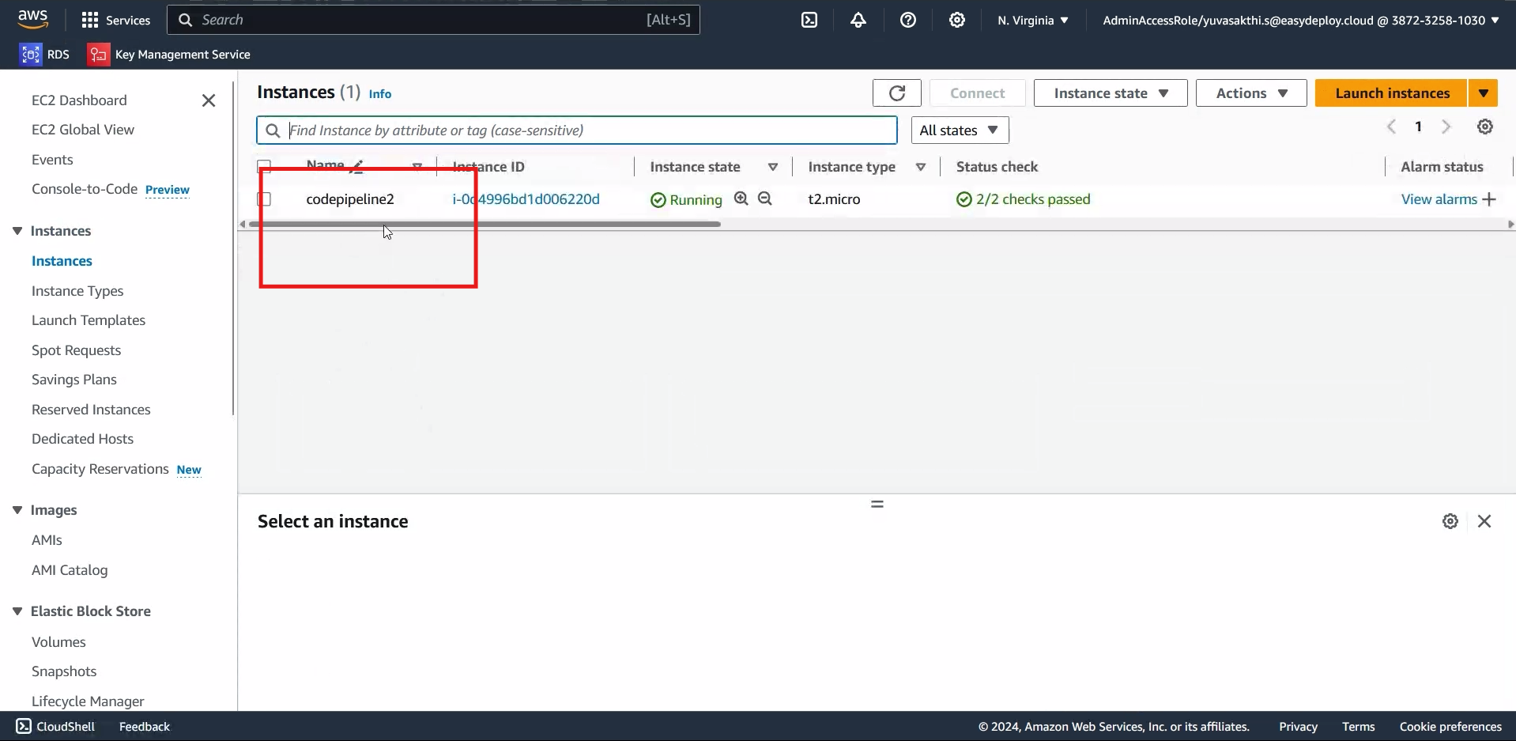This screenshot has height=741, width=1516.
Task: Open the details panel settings gear
Action: click(1450, 521)
